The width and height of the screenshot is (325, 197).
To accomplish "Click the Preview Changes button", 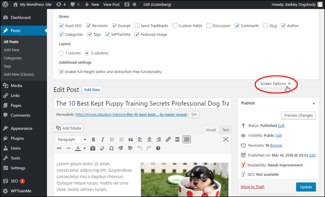I will click(x=298, y=115).
